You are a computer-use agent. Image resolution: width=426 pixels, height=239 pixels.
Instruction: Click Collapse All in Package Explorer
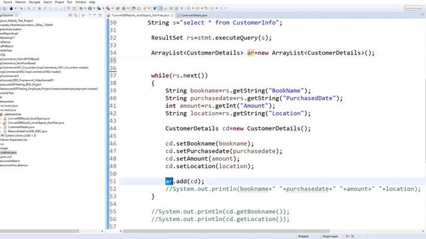point(71,15)
